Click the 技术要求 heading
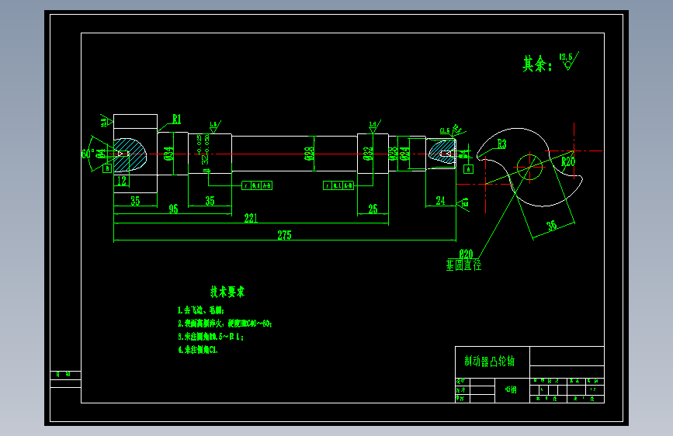 [x=227, y=292]
